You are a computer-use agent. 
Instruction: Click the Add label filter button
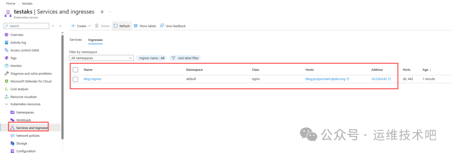point(185,58)
